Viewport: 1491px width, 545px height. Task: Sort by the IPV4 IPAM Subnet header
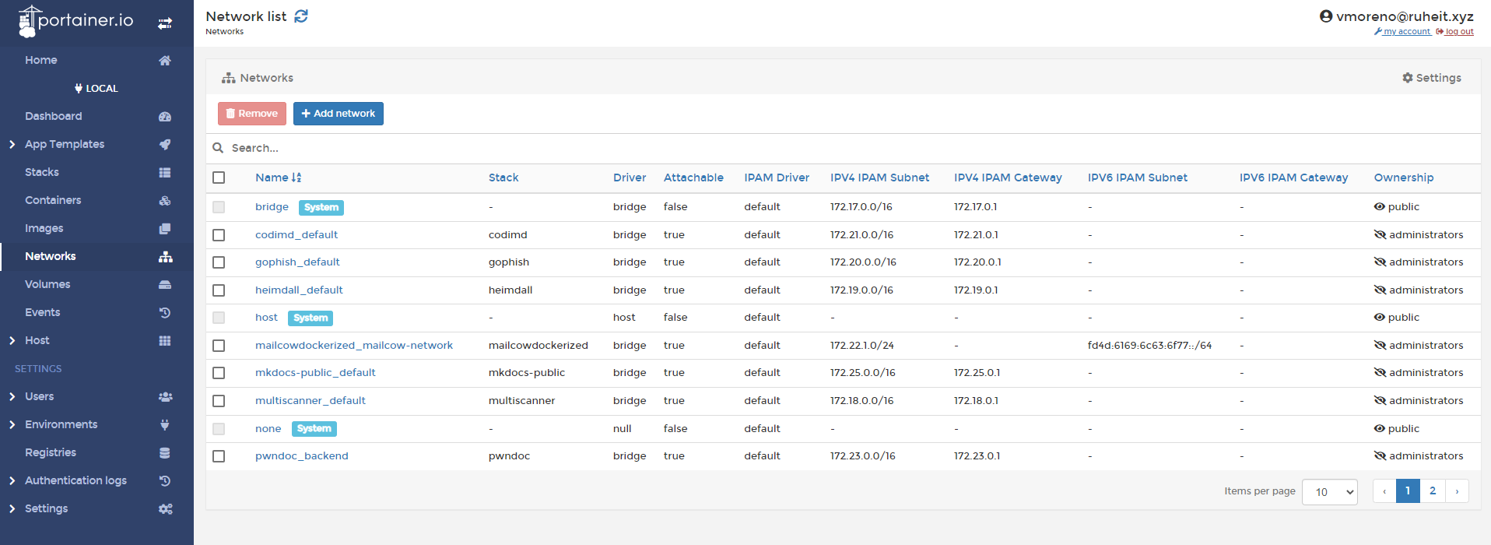[x=879, y=178]
